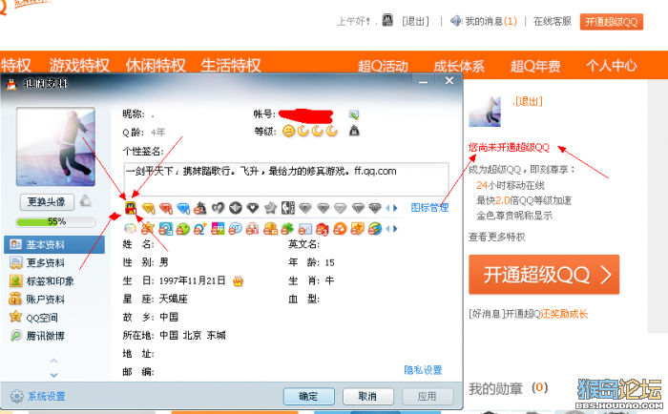
Task: Click the NBA VIP icon
Action: coord(287,208)
